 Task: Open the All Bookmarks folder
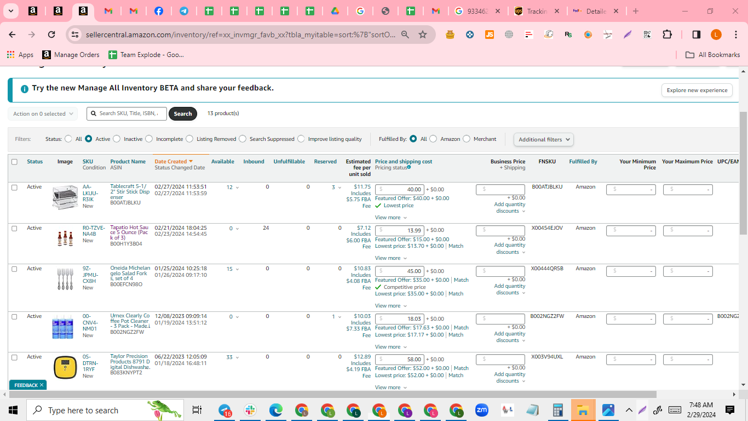click(x=713, y=55)
